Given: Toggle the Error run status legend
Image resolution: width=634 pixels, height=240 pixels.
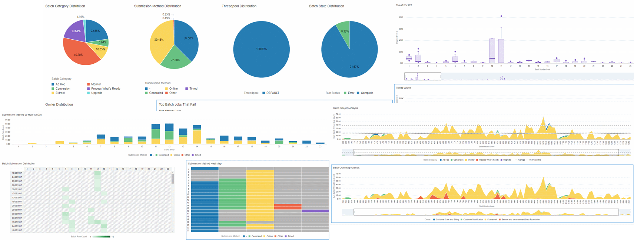Looking at the screenshot, I should 349,93.
